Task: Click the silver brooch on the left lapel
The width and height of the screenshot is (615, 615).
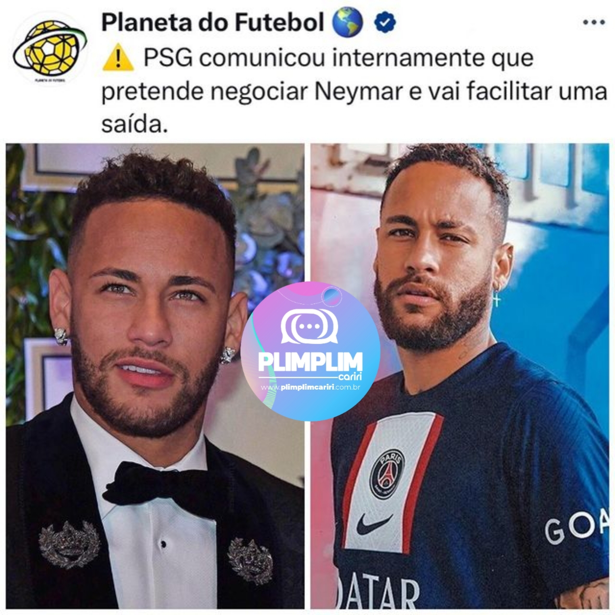Action: [x=70, y=545]
